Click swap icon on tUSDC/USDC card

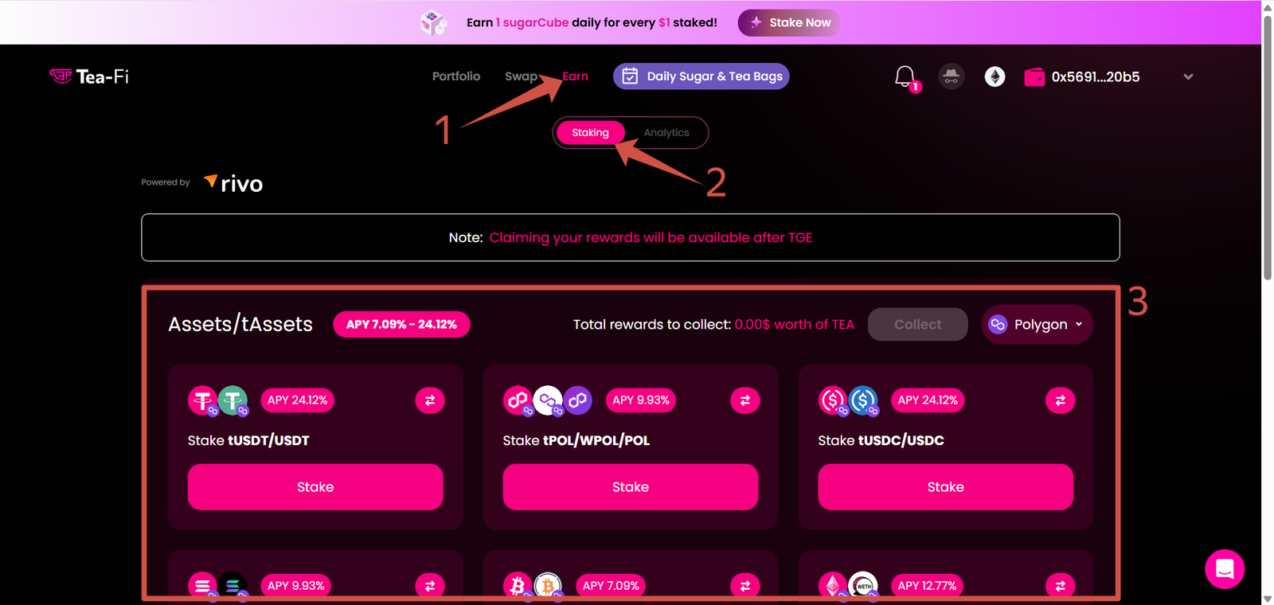1060,400
